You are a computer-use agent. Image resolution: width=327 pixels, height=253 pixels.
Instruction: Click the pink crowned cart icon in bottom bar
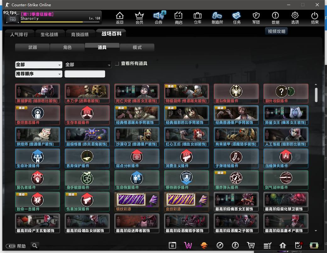[188, 245]
